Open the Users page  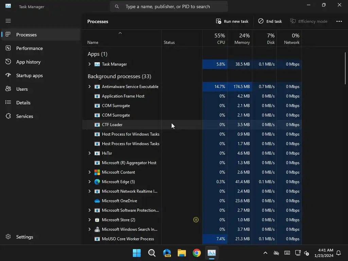pos(41,89)
